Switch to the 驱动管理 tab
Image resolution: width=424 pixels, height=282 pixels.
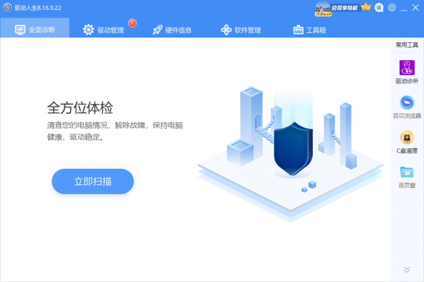coord(104,30)
